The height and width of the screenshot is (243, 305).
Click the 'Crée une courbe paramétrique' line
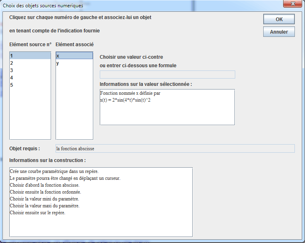[54, 171]
